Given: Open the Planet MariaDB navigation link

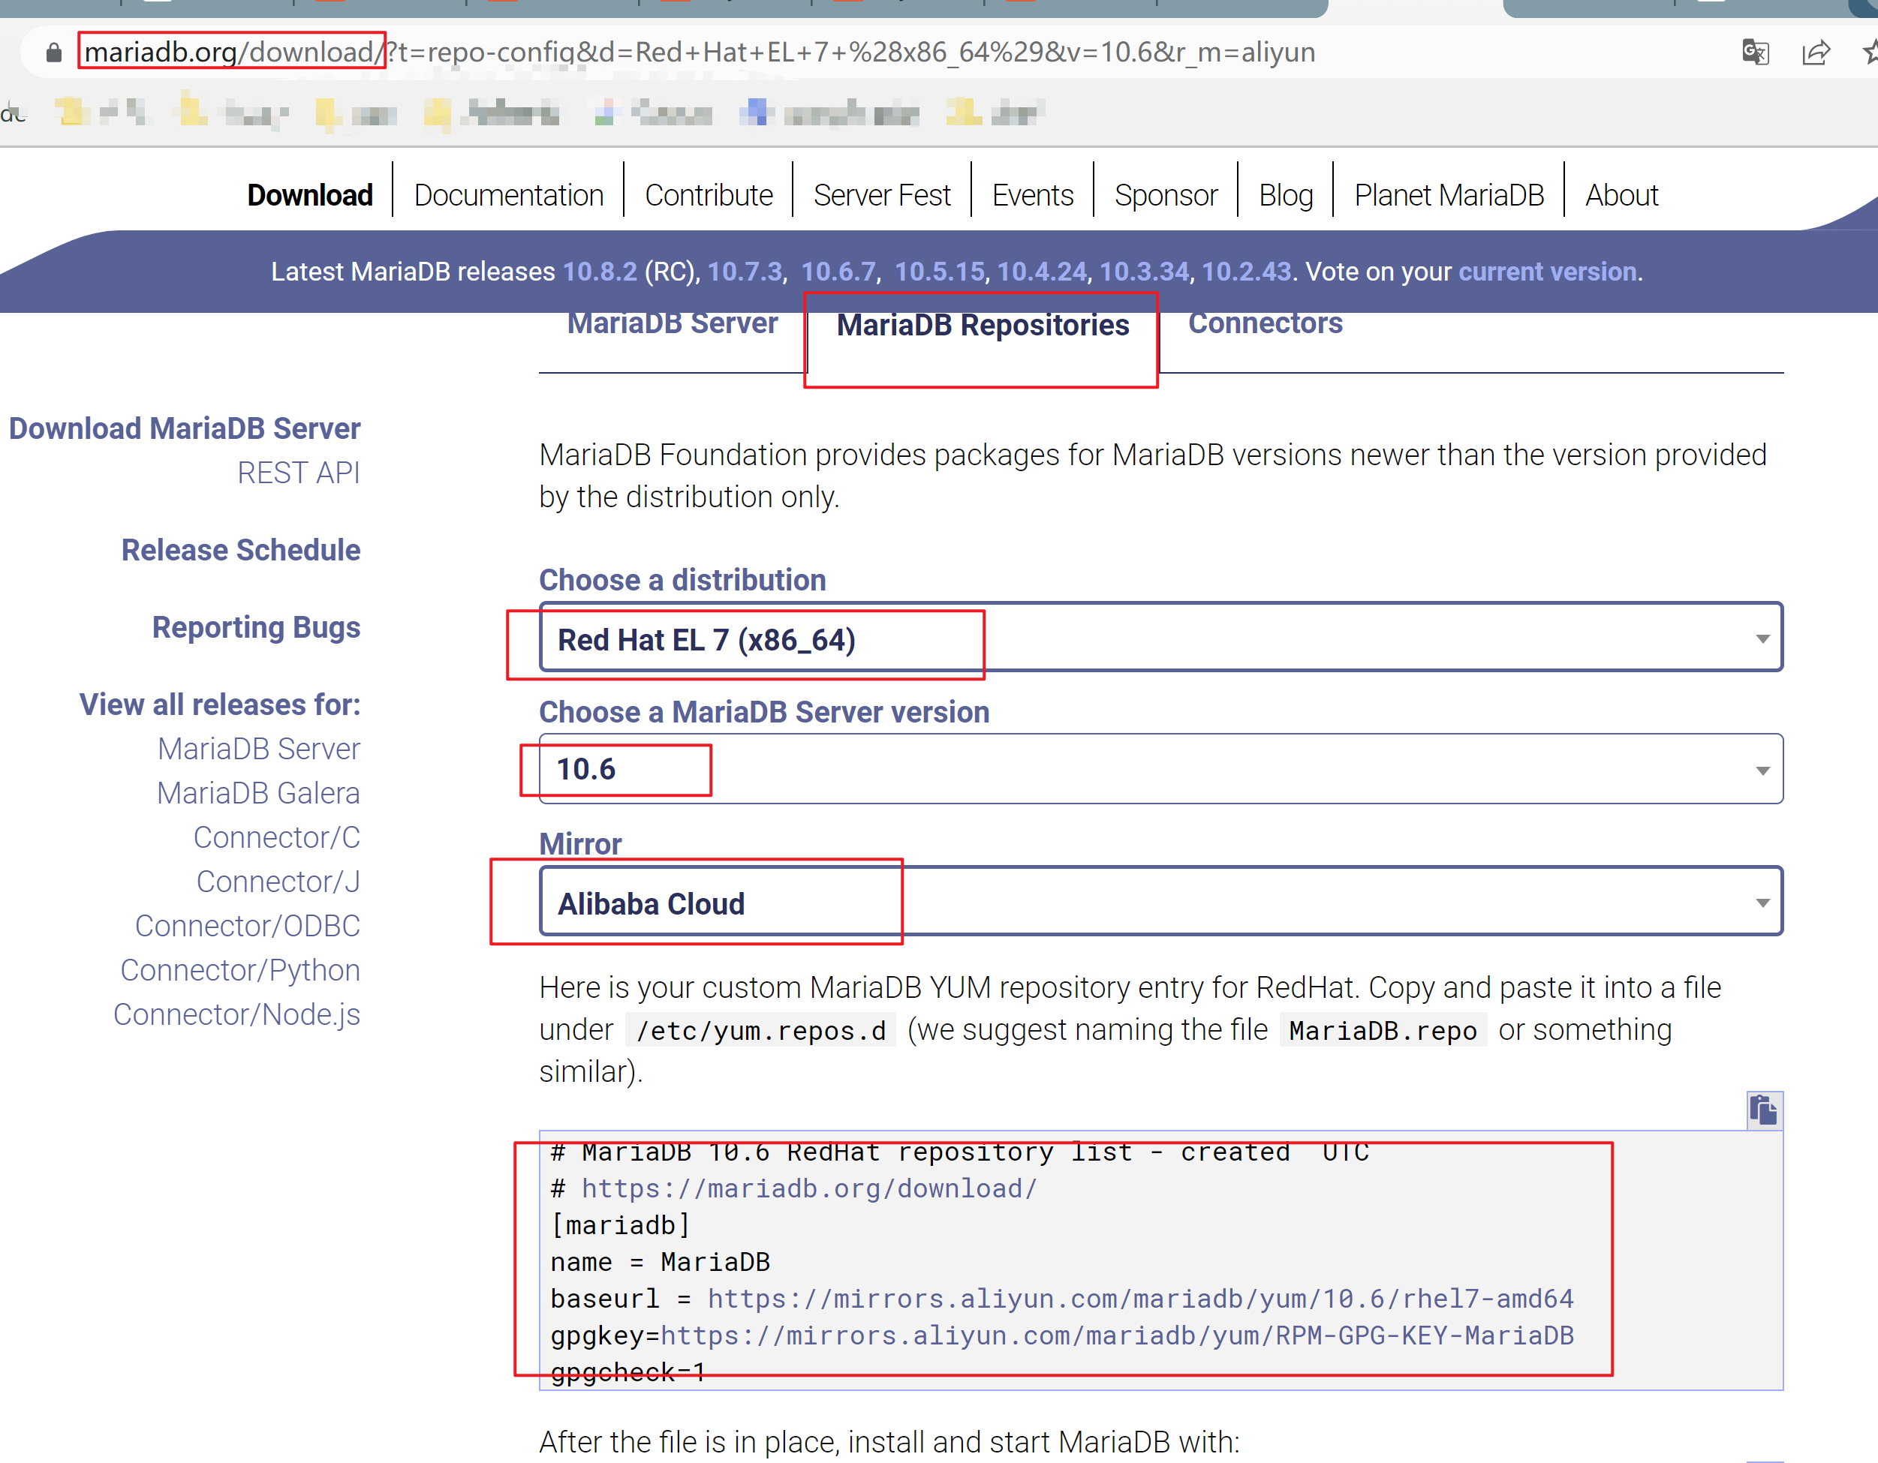Looking at the screenshot, I should tap(1448, 195).
